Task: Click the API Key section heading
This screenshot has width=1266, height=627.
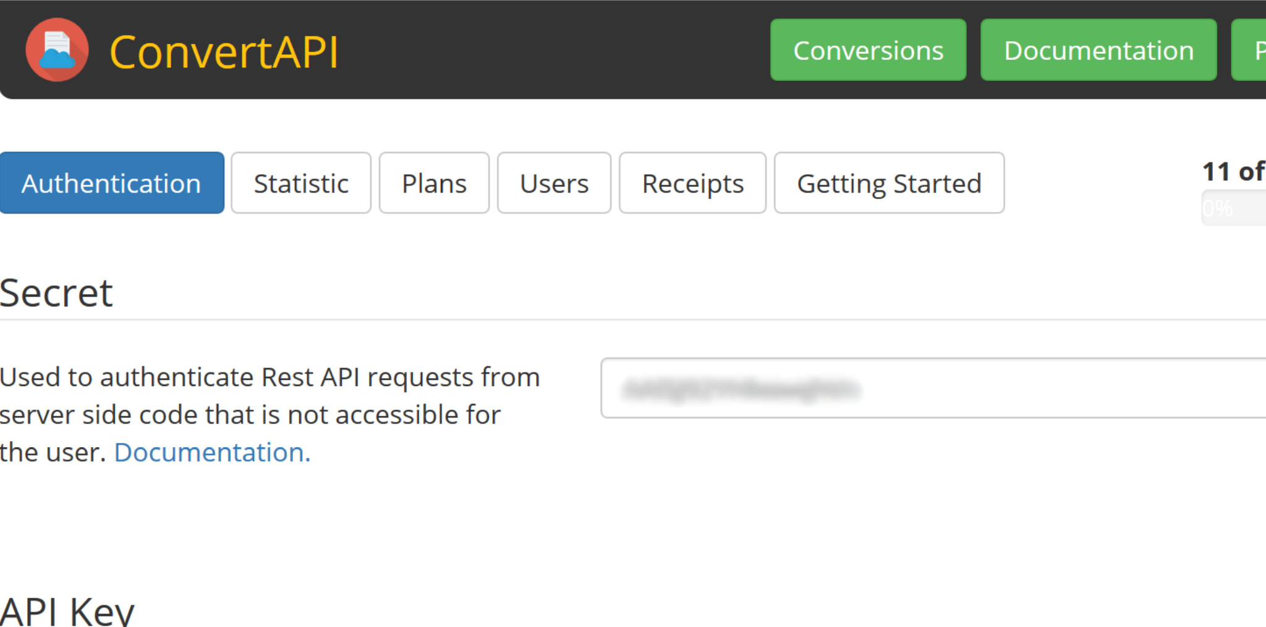Action: click(x=65, y=608)
